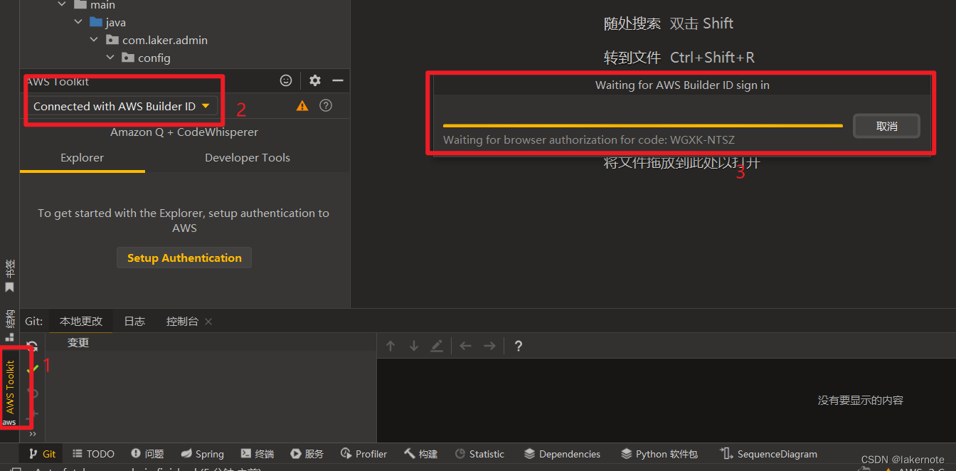Screen dimensions: 956x471
Task: Click the edit source pencil icon
Action: 437,346
